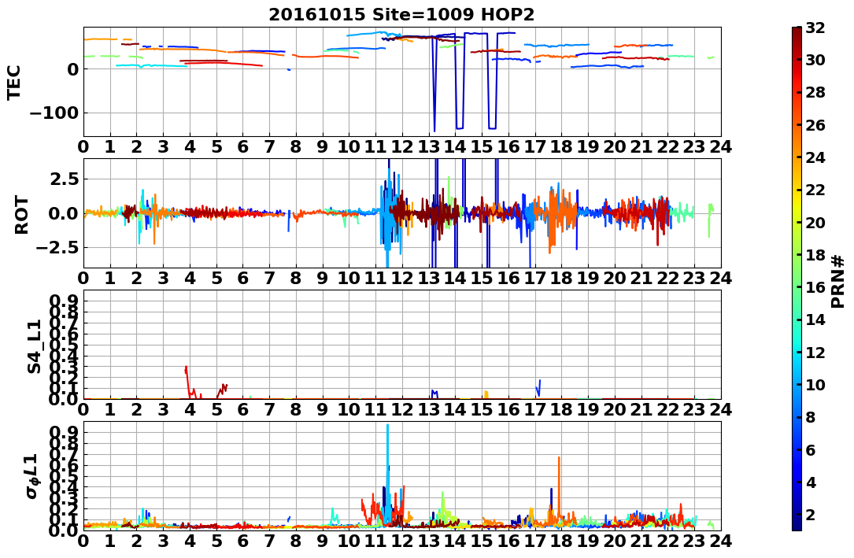Image resolution: width=854 pixels, height=558 pixels.
Task: Click the ROT y-axis label
Action: point(21,215)
